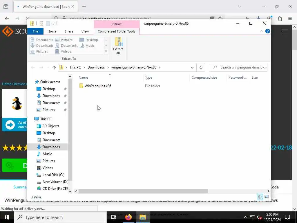Click the horizontal scrollbar in file list
297x223 pixels.
[x=143, y=191]
